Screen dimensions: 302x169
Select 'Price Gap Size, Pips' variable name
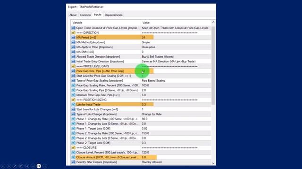click(x=100, y=71)
